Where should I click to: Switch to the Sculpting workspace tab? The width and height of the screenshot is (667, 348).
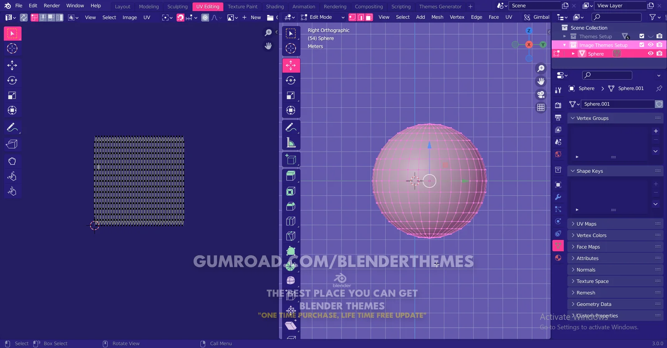click(x=178, y=7)
